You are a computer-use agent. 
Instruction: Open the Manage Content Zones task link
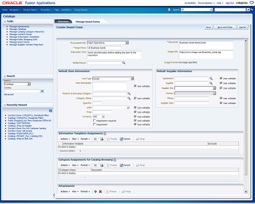pyautogui.click(x=20, y=34)
